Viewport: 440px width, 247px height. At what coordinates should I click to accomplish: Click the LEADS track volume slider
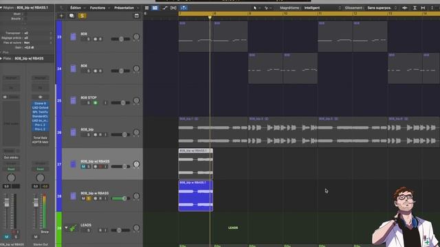click(120, 231)
